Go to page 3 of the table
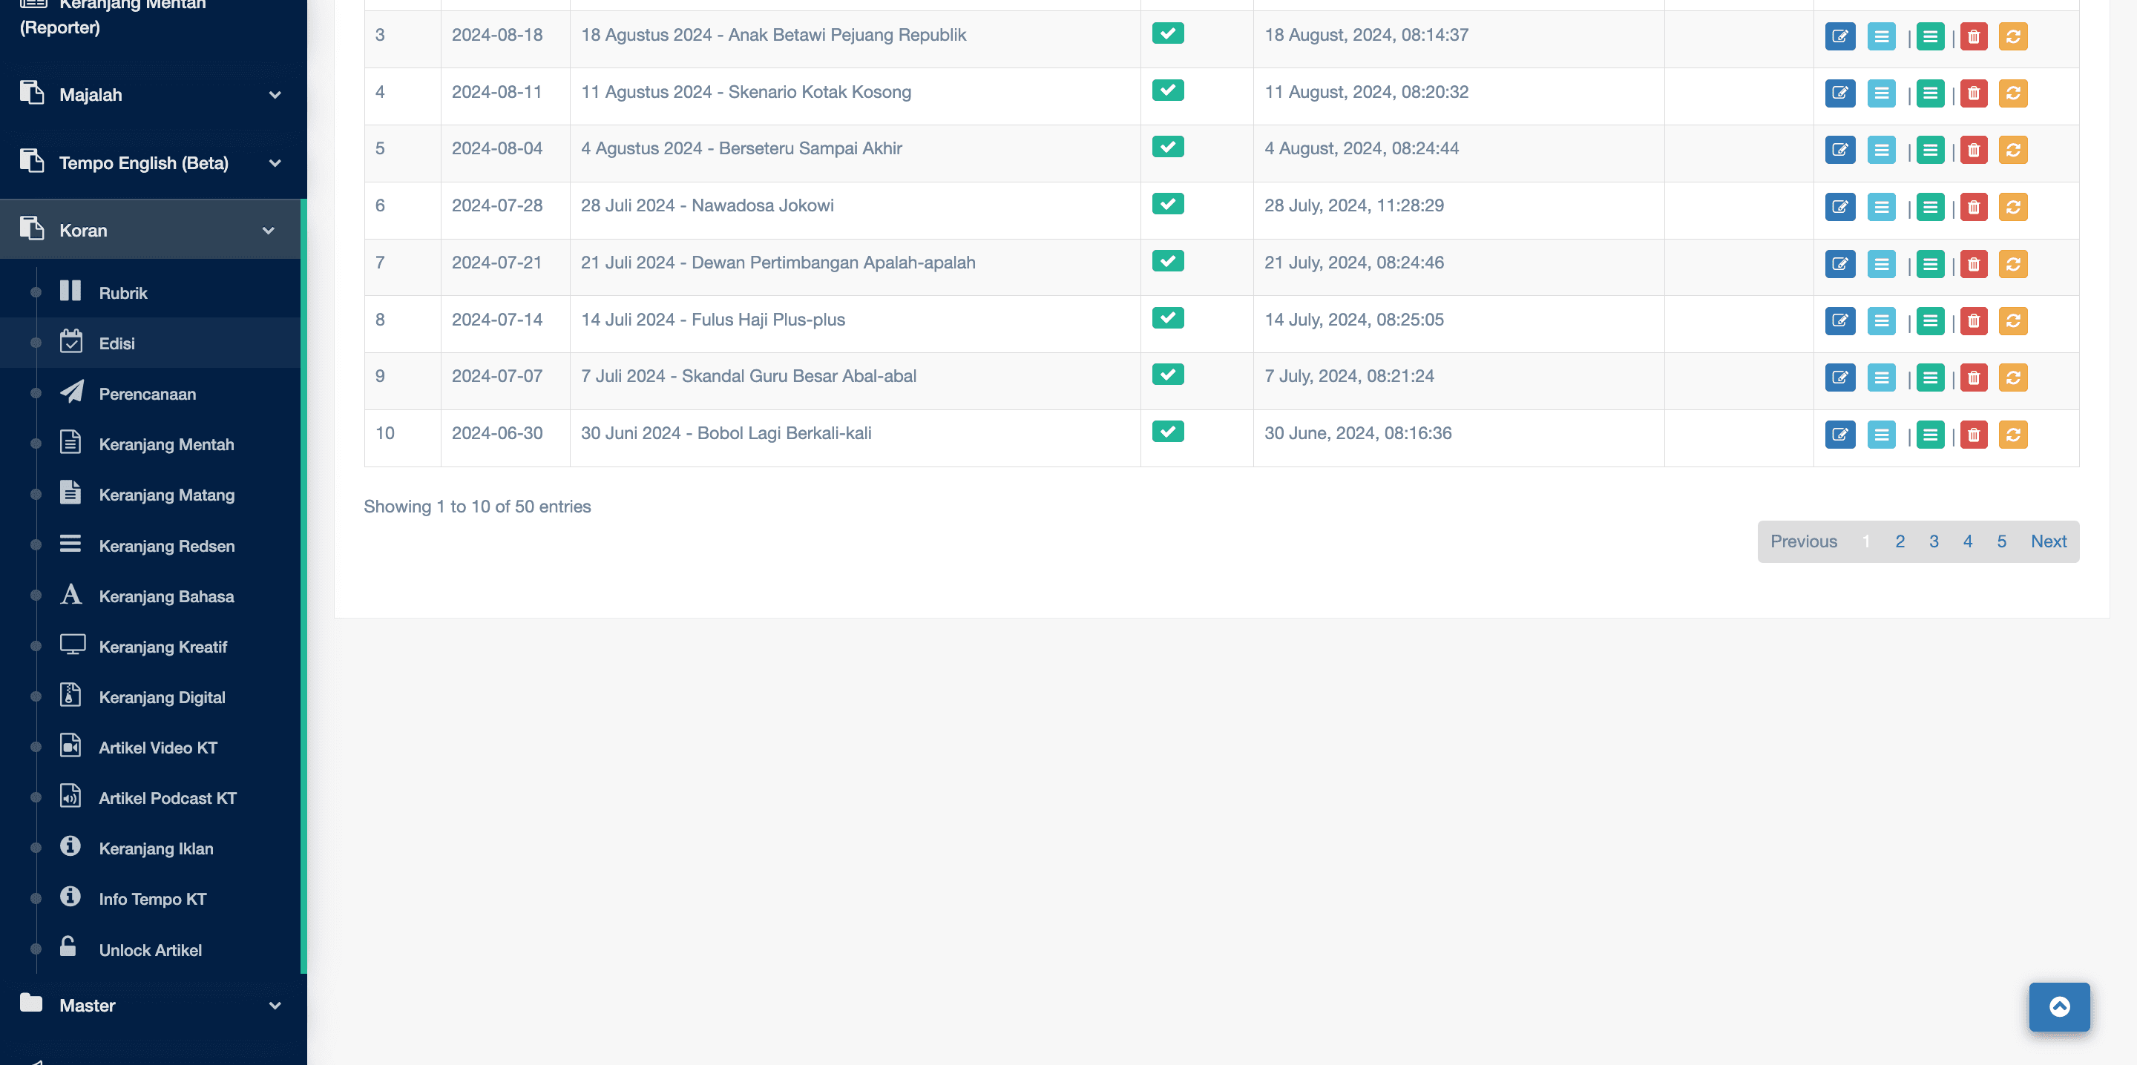This screenshot has height=1065, width=2137. tap(1934, 541)
